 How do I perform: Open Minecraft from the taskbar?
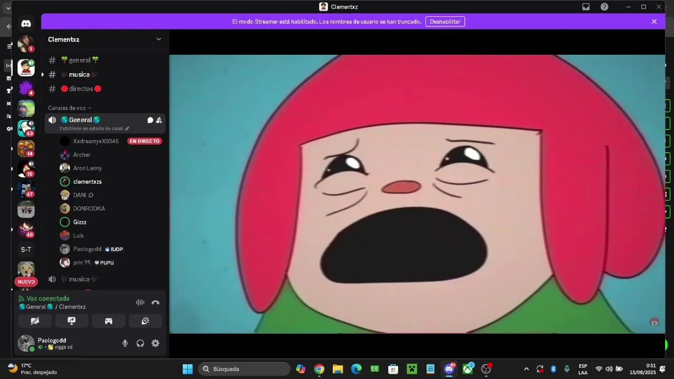point(412,369)
